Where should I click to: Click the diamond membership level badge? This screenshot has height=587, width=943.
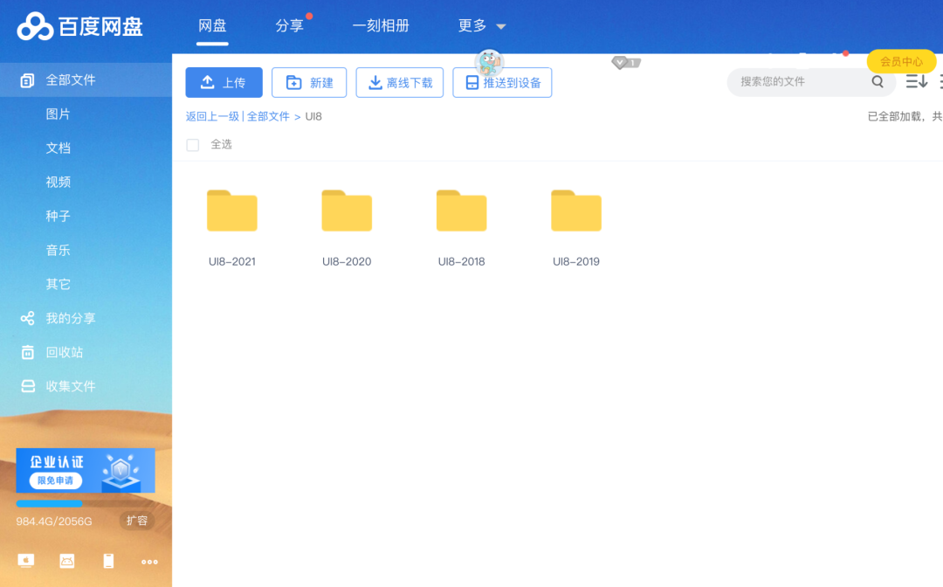625,62
